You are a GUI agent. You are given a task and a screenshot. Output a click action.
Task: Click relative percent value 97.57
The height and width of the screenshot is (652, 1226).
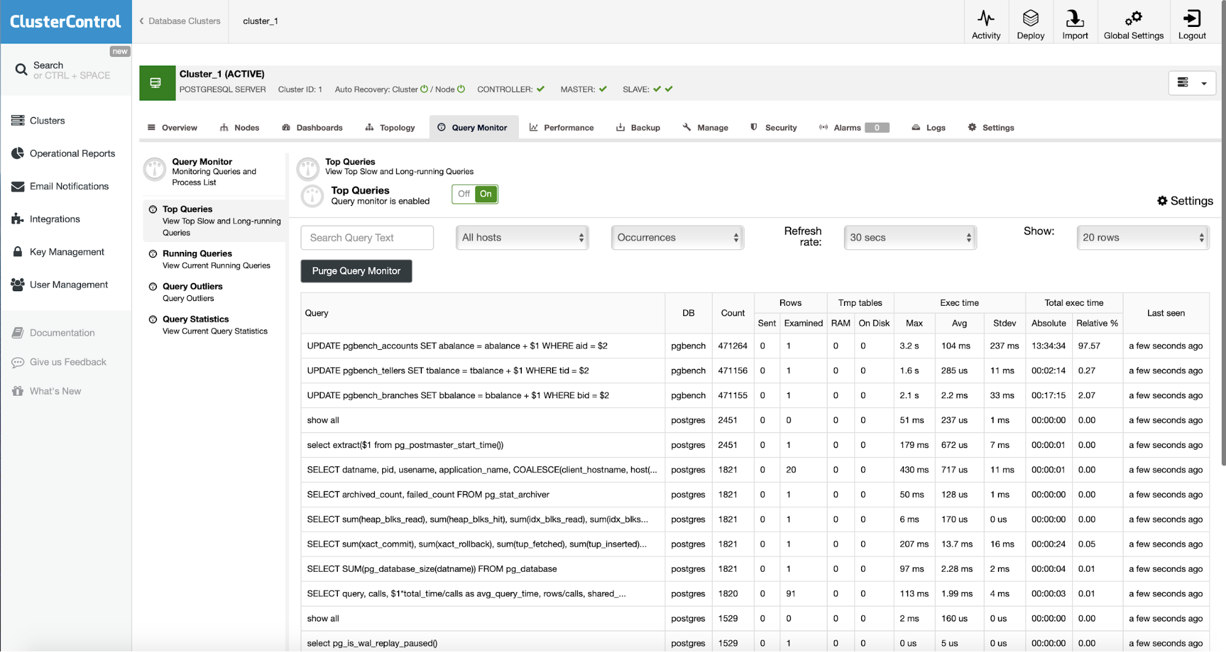click(1089, 346)
